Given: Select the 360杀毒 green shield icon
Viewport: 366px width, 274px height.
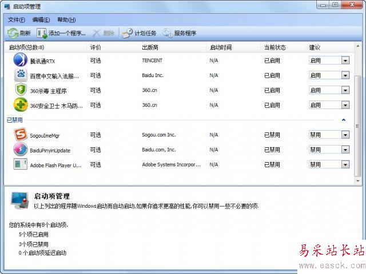Looking at the screenshot, I should click(21, 90).
